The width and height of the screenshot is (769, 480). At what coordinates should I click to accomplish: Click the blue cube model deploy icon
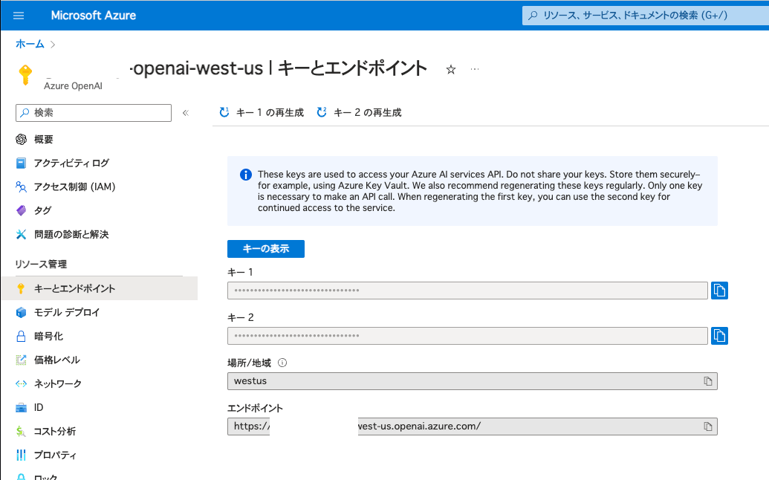(21, 312)
